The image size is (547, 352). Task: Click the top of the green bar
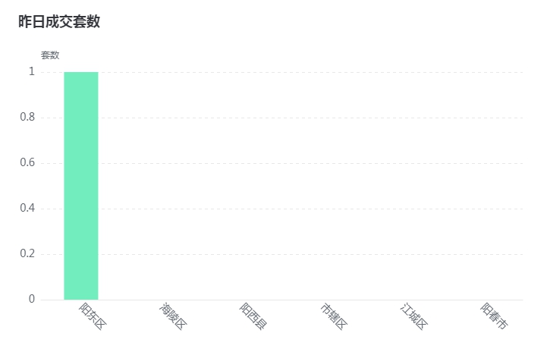tap(81, 73)
